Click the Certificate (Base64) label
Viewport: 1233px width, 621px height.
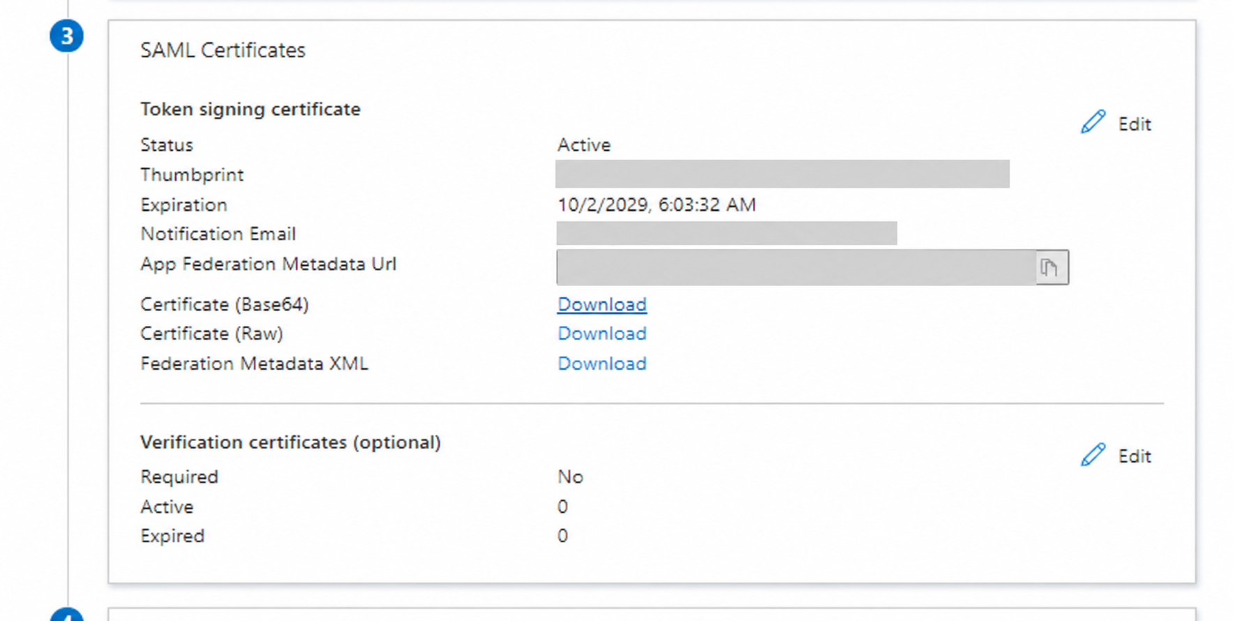point(224,304)
